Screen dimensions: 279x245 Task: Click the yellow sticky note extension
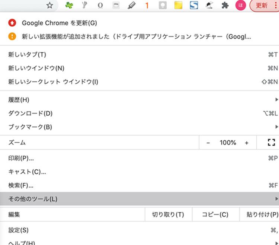178,6
